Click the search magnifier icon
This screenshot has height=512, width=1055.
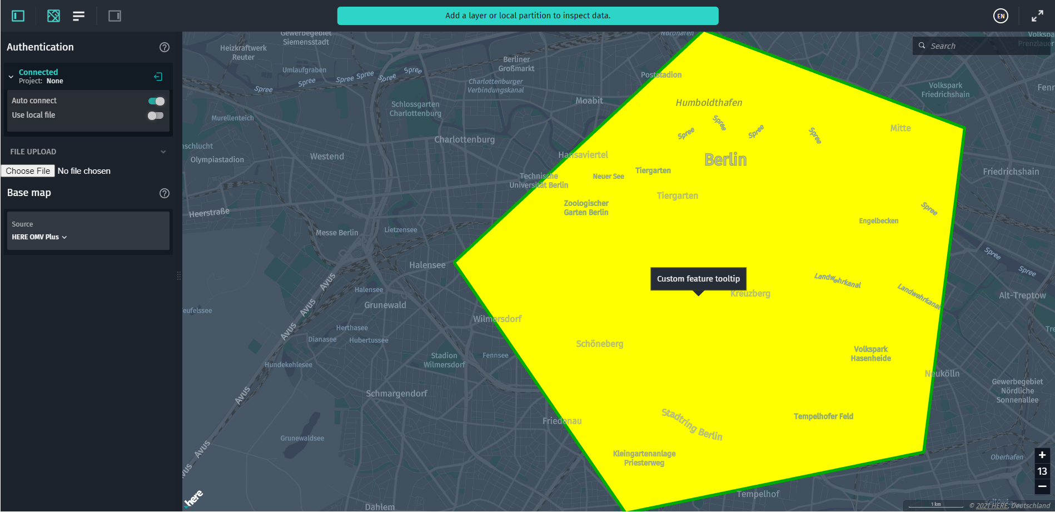click(922, 46)
